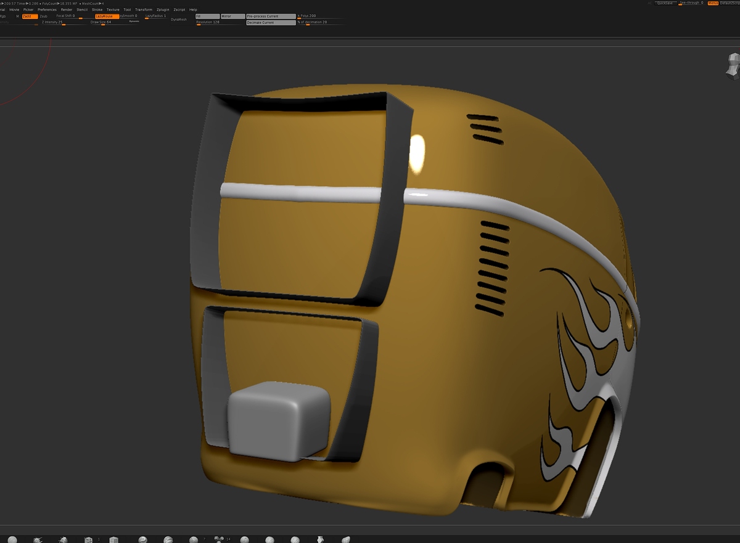Click the Decimate Current button
This screenshot has height=543, width=740.
271,23
